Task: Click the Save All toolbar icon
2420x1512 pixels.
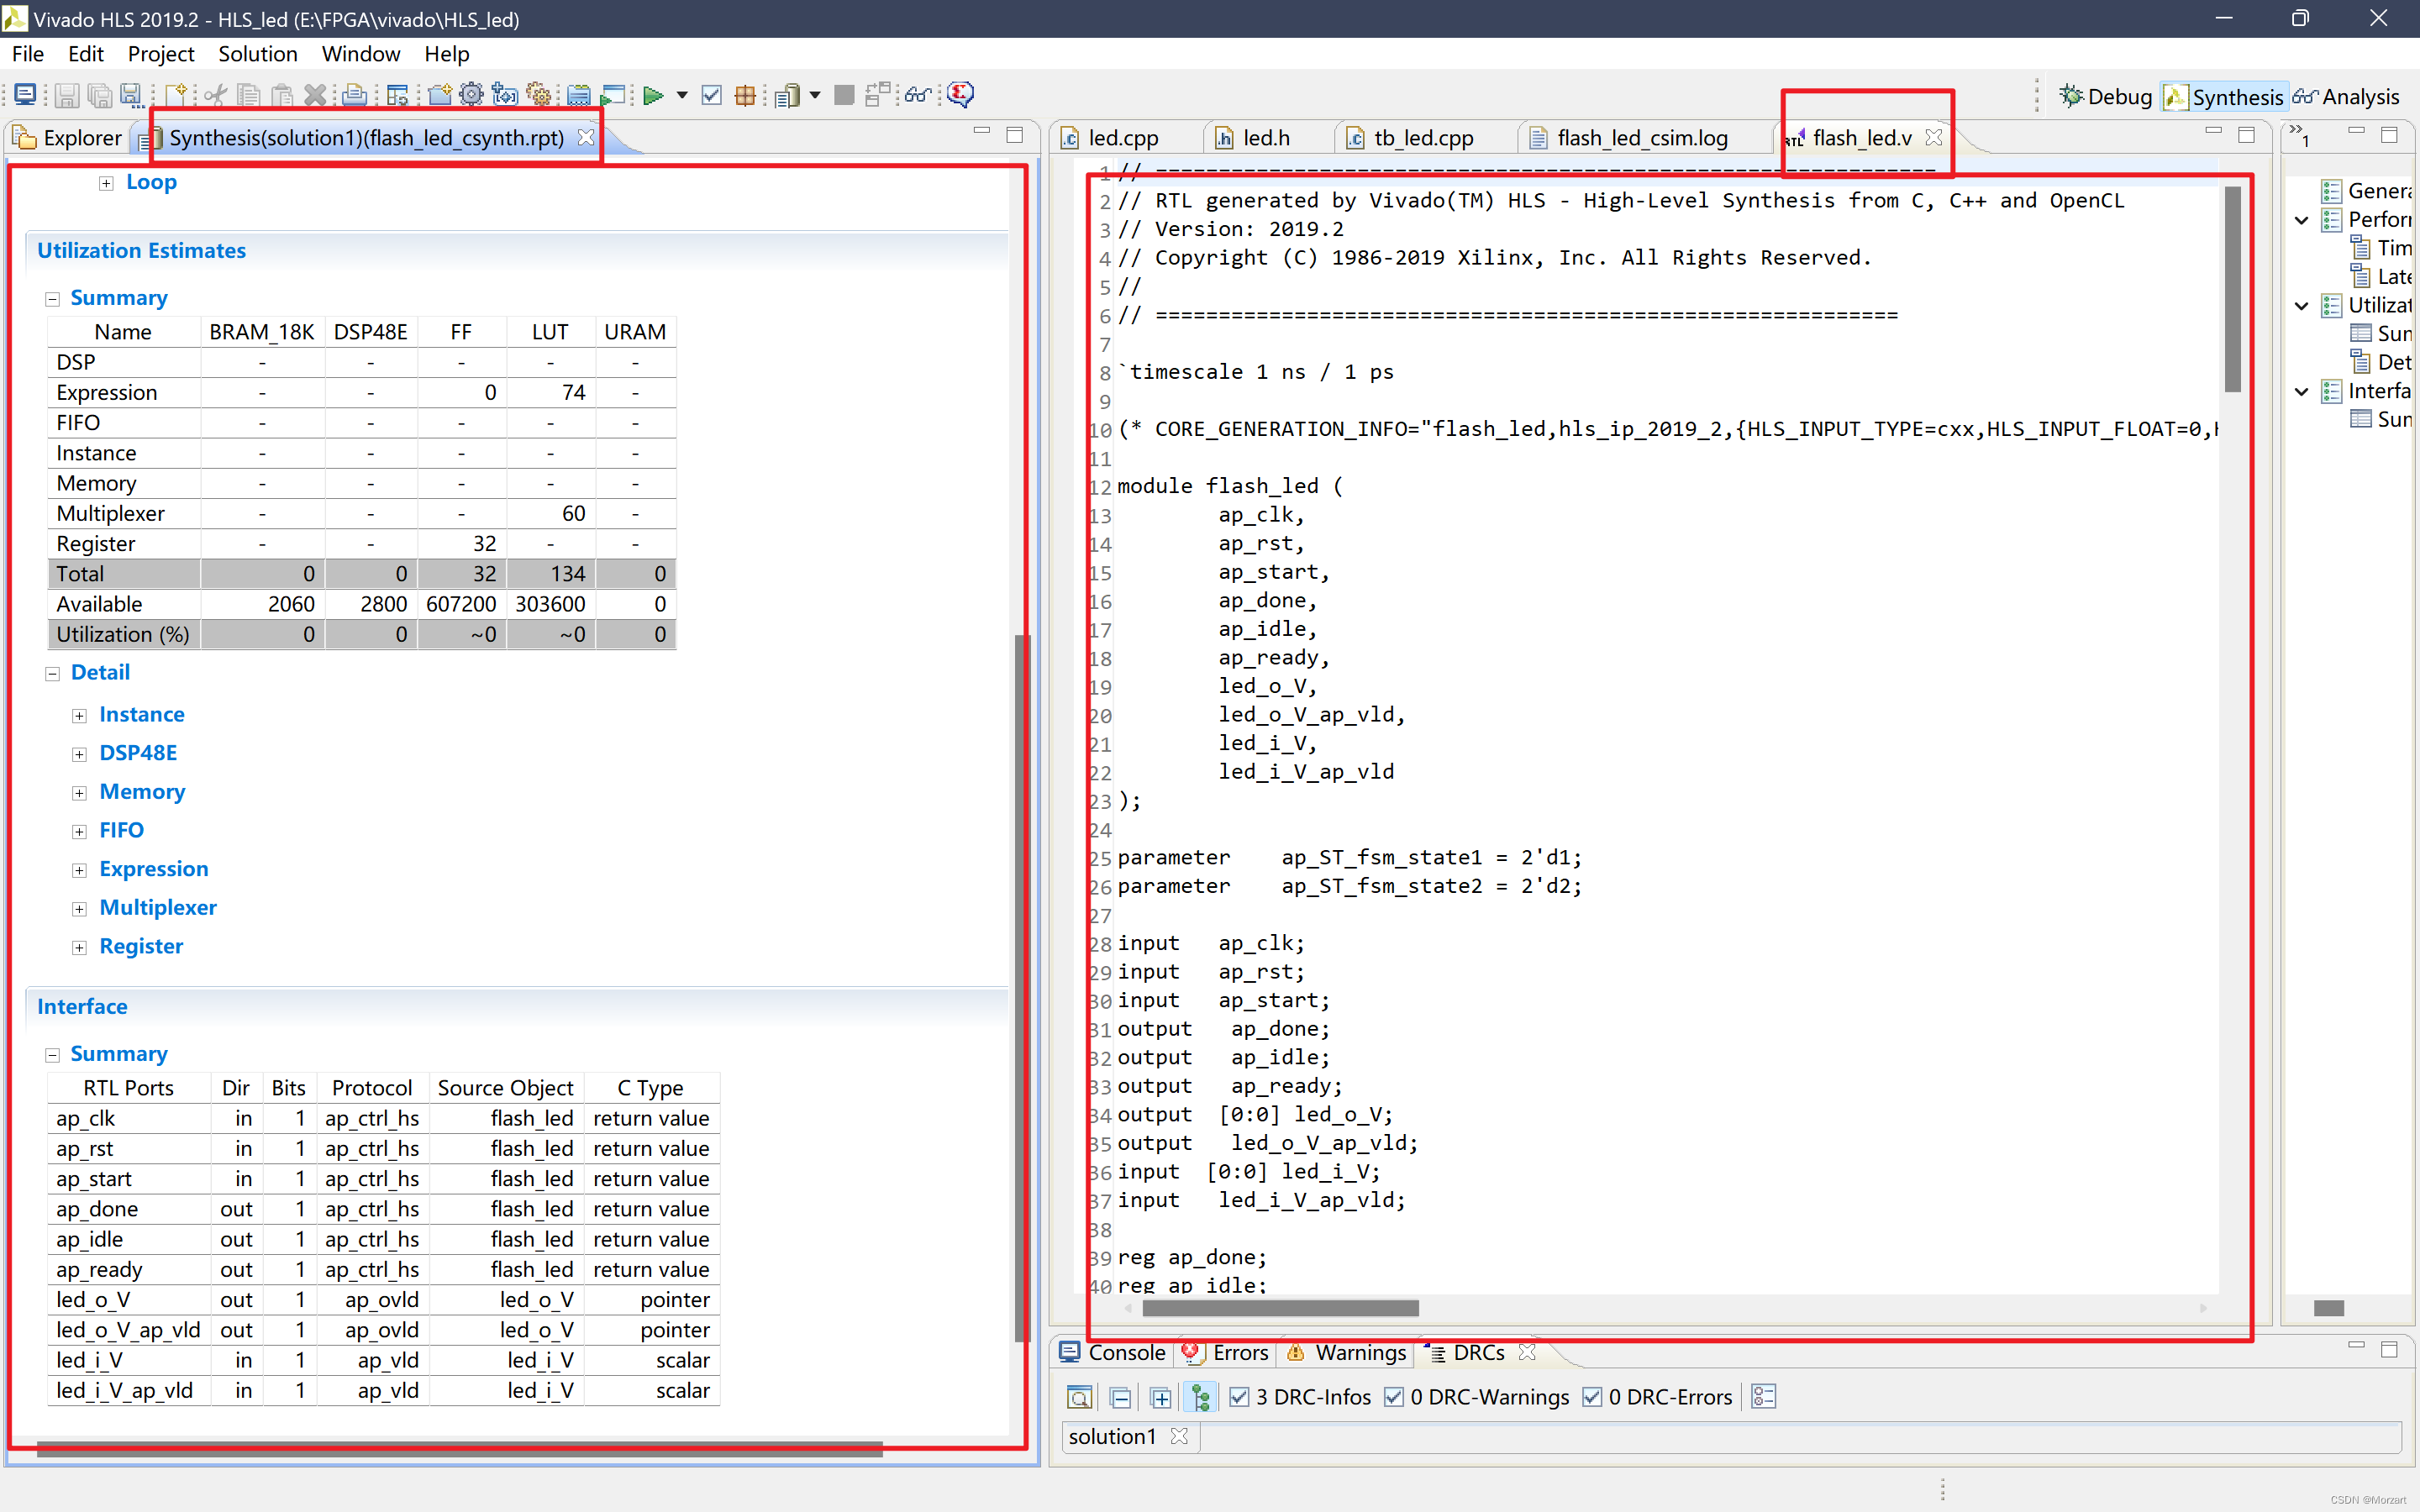Action: pyautogui.click(x=99, y=95)
